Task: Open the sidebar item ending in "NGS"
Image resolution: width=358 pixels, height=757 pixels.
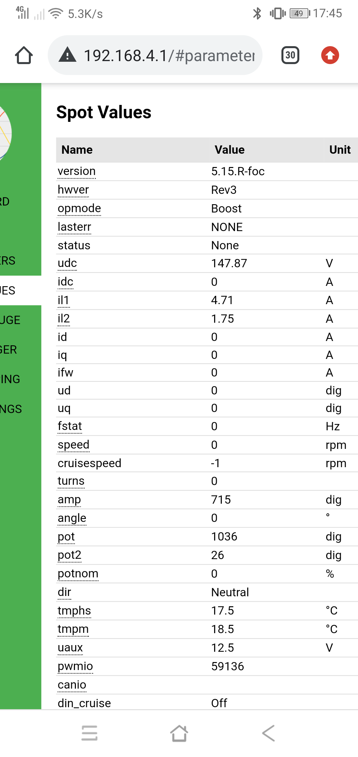Action: coord(11,409)
